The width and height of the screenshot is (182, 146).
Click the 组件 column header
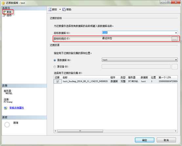tap(113, 77)
